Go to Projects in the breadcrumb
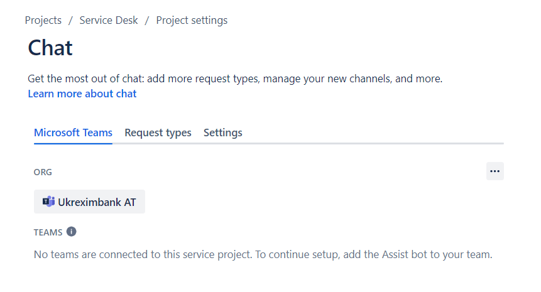This screenshot has height=292, width=541. tap(43, 20)
